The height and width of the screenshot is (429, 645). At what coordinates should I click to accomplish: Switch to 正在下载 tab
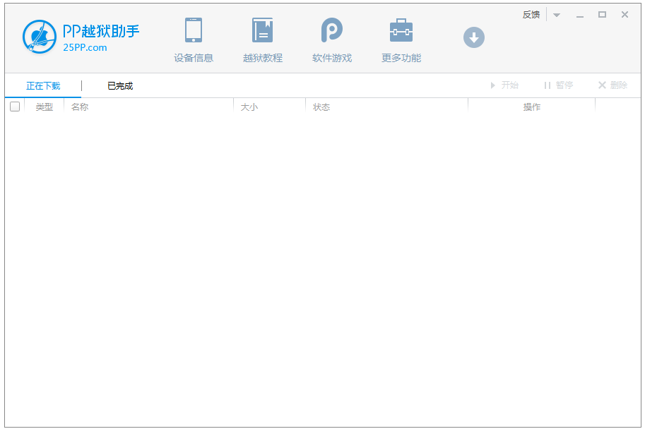pyautogui.click(x=43, y=86)
